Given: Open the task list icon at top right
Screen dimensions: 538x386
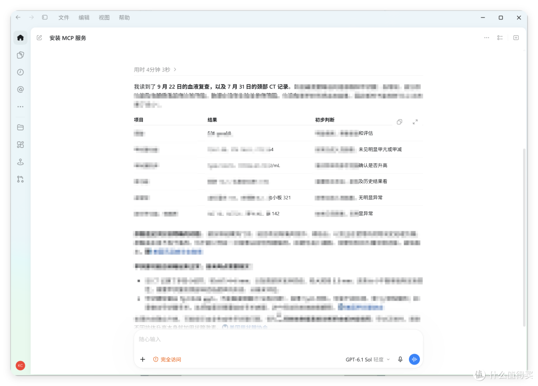Looking at the screenshot, I should point(500,38).
